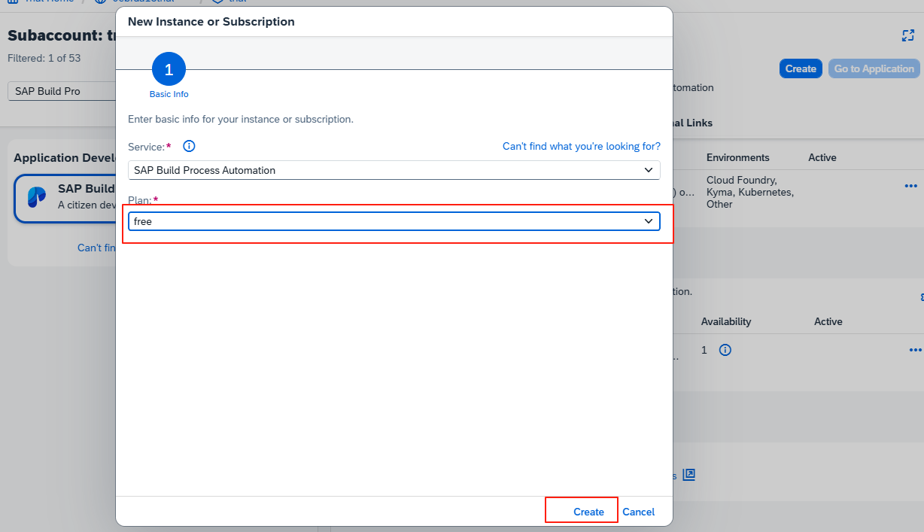This screenshot has height=532, width=924.
Task: Click the full screen expand icon
Action: pyautogui.click(x=907, y=35)
